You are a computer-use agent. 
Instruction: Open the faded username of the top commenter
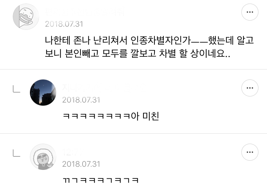tap(85, 12)
